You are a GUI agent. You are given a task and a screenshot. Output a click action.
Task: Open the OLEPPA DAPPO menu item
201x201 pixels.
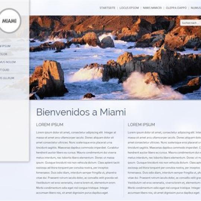click(176, 8)
